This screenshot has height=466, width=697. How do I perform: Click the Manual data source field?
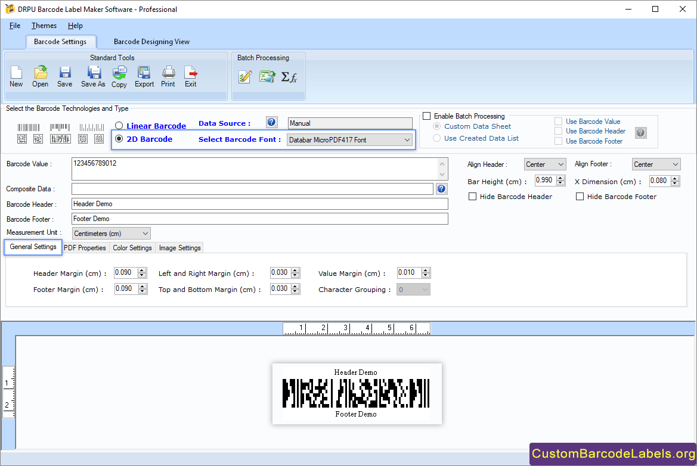(350, 123)
